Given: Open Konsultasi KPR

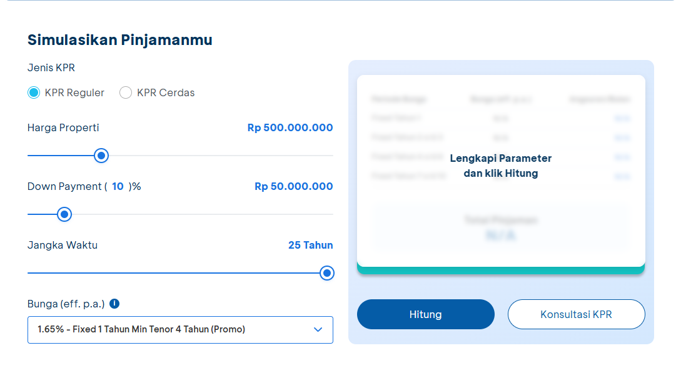Looking at the screenshot, I should coord(576,314).
